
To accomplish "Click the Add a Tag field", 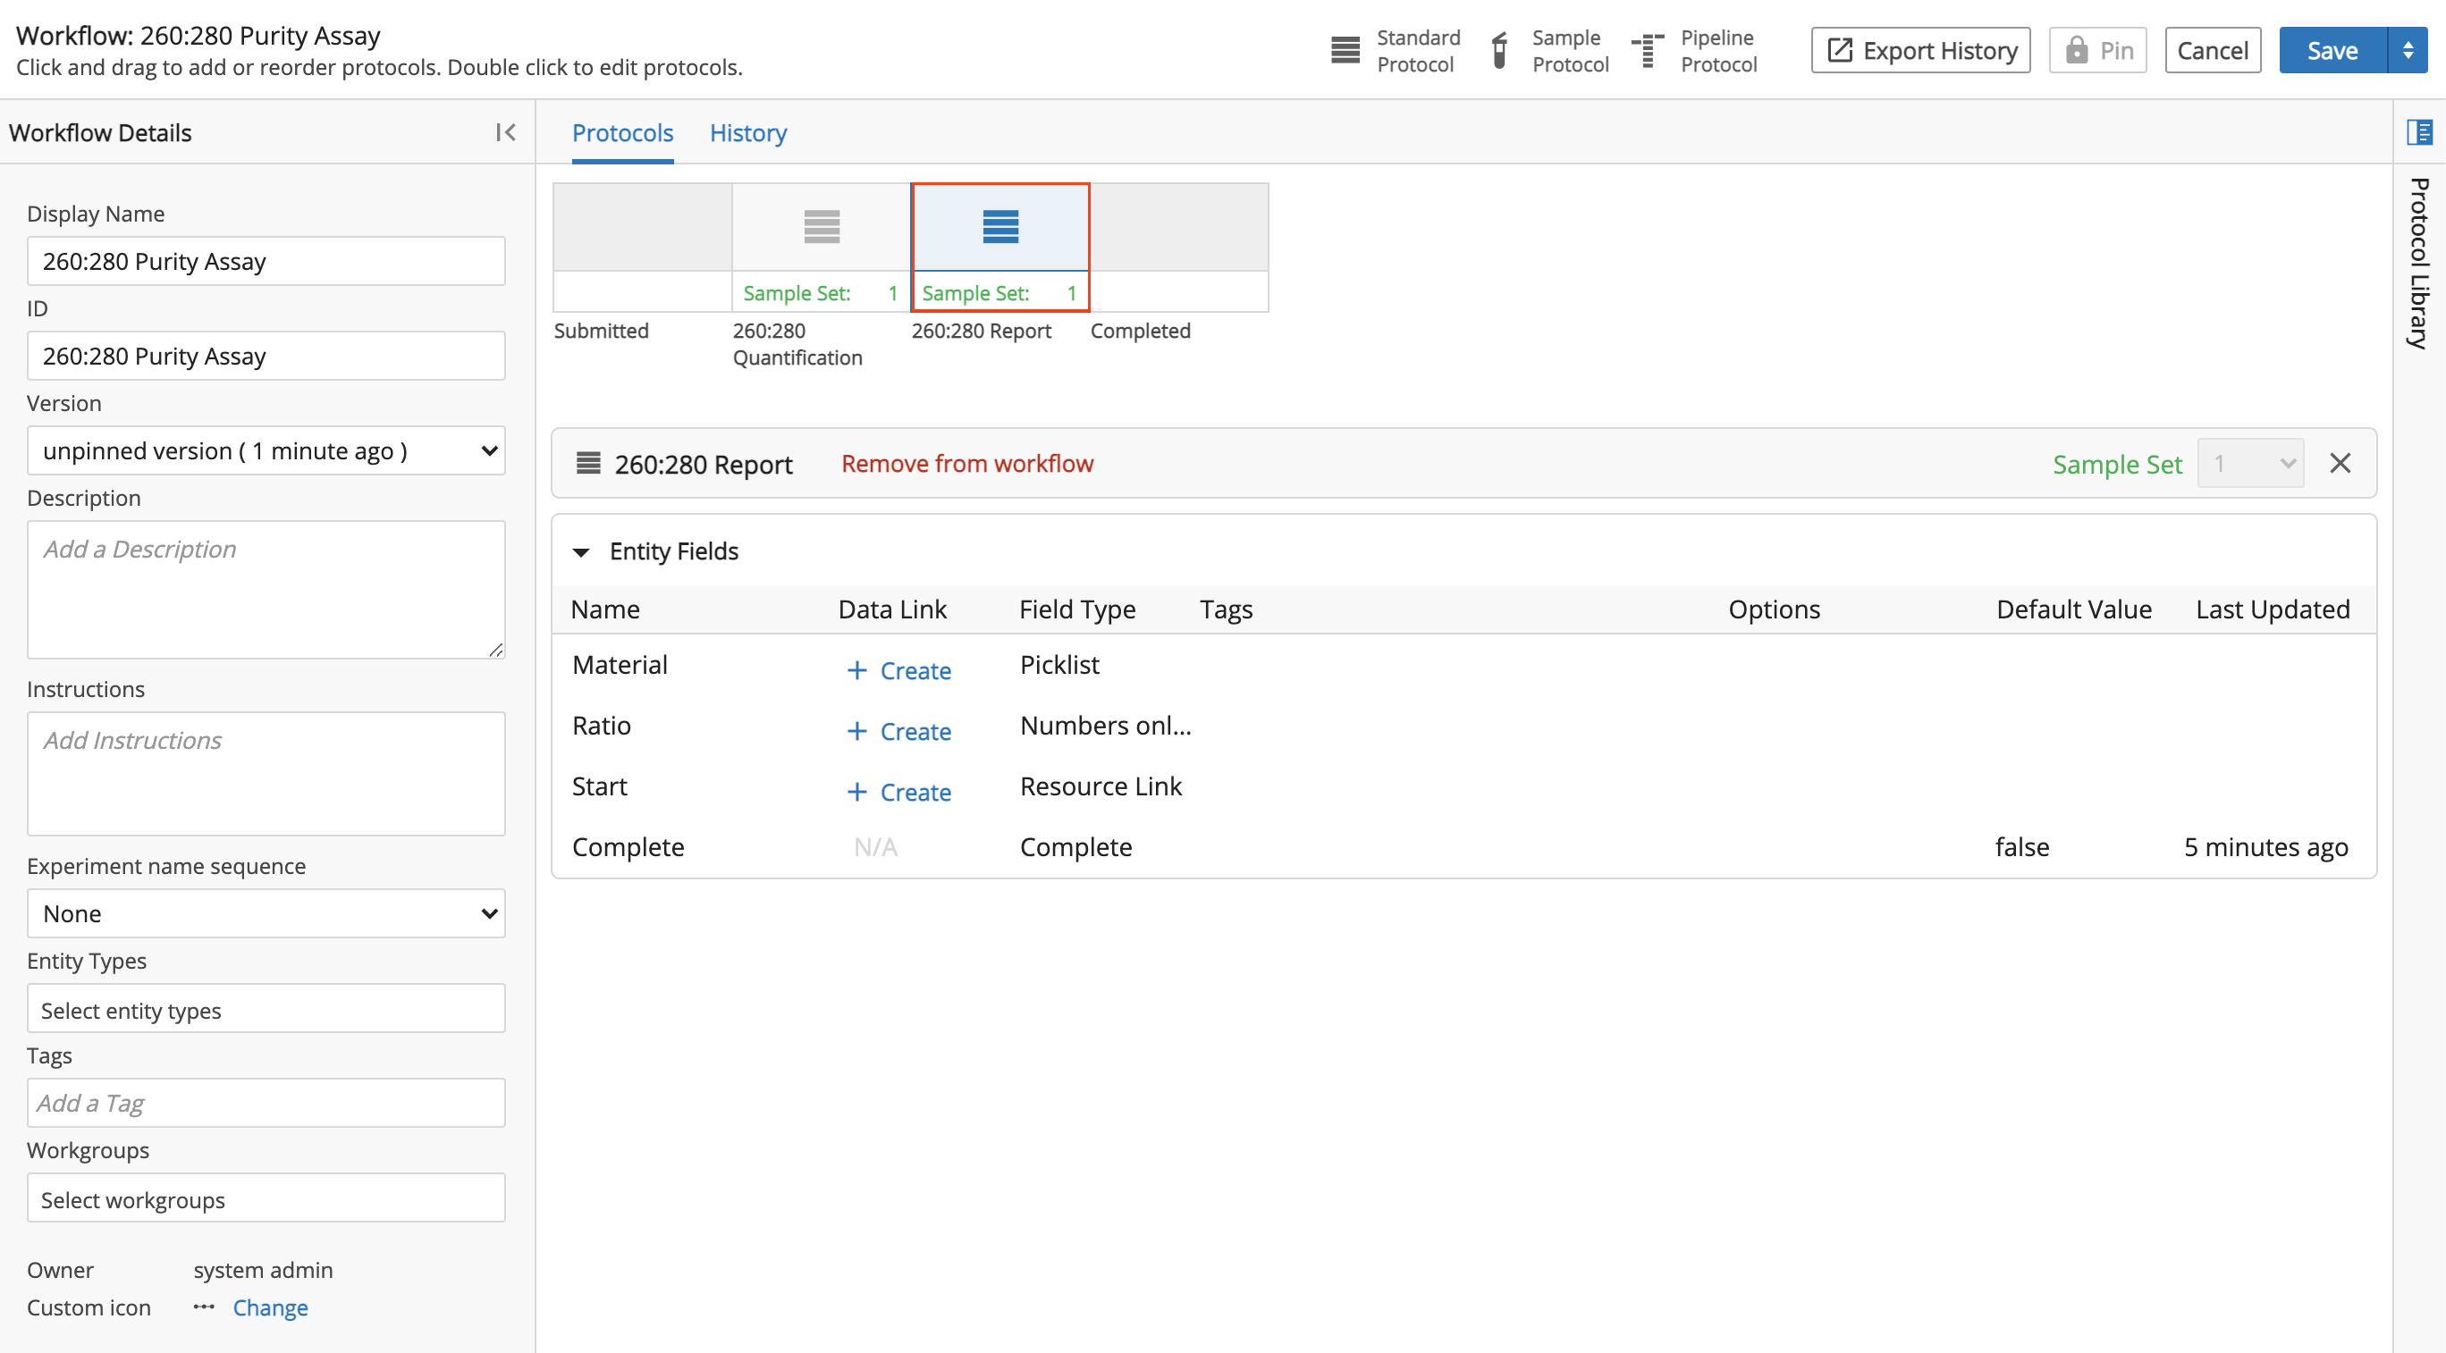I will (266, 1104).
